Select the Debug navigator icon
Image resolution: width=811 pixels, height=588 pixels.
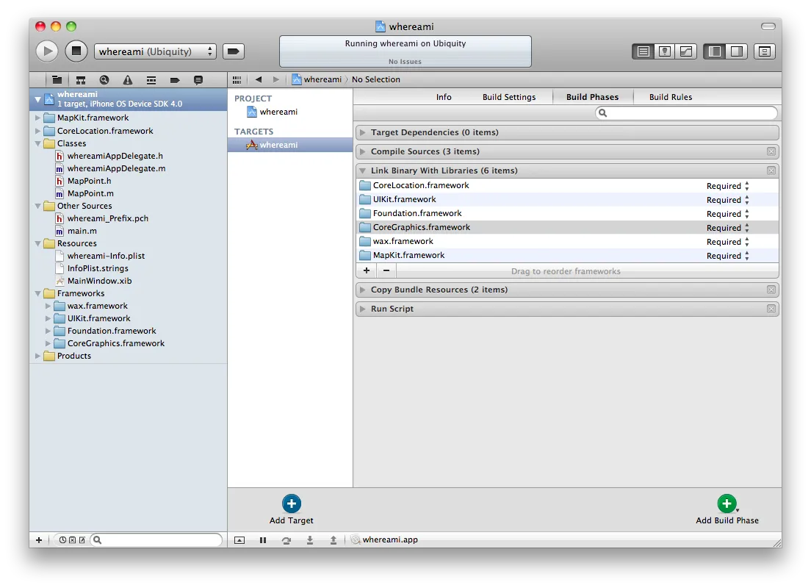[151, 79]
